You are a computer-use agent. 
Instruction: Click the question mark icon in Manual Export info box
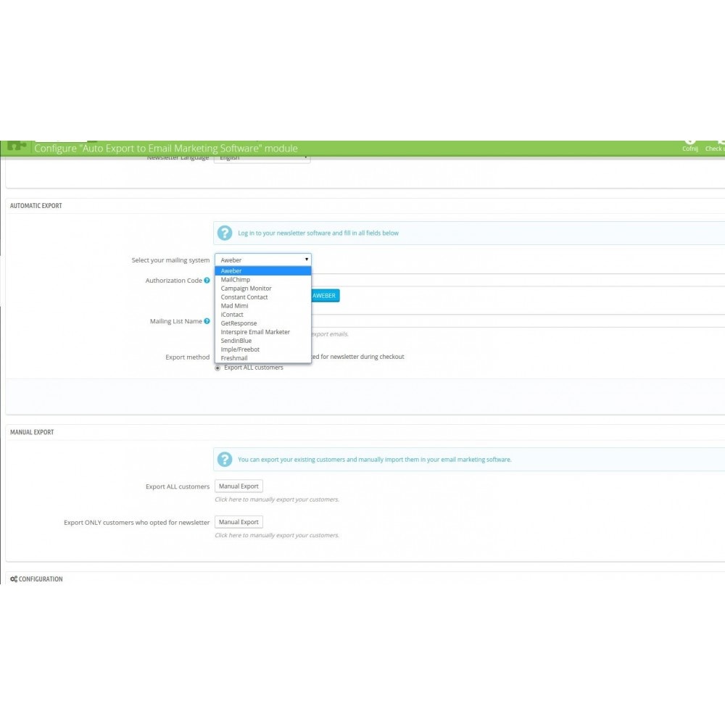[225, 460]
